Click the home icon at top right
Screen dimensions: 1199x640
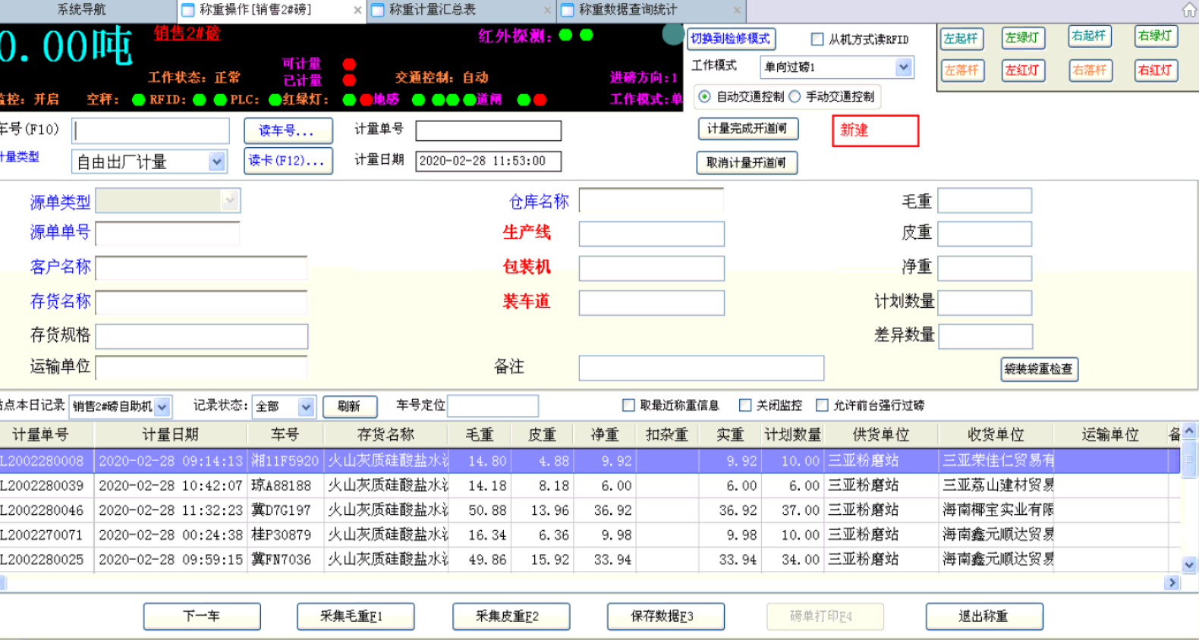coord(1189,10)
